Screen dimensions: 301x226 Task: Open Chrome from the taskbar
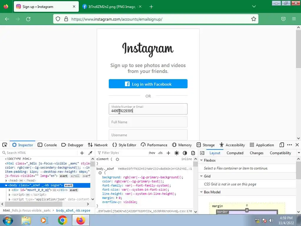(x=62, y=220)
